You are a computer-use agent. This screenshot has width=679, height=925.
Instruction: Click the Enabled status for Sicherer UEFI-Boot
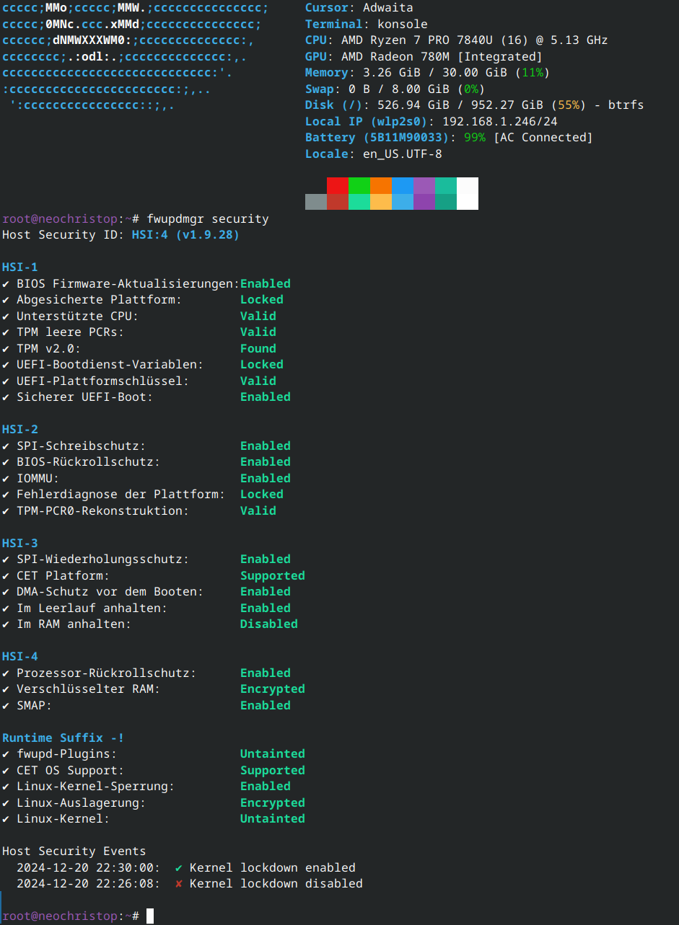(x=265, y=397)
